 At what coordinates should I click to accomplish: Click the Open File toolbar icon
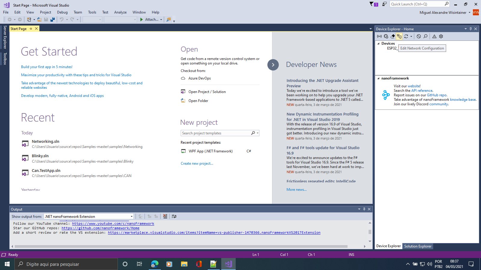pyautogui.click(x=39, y=19)
